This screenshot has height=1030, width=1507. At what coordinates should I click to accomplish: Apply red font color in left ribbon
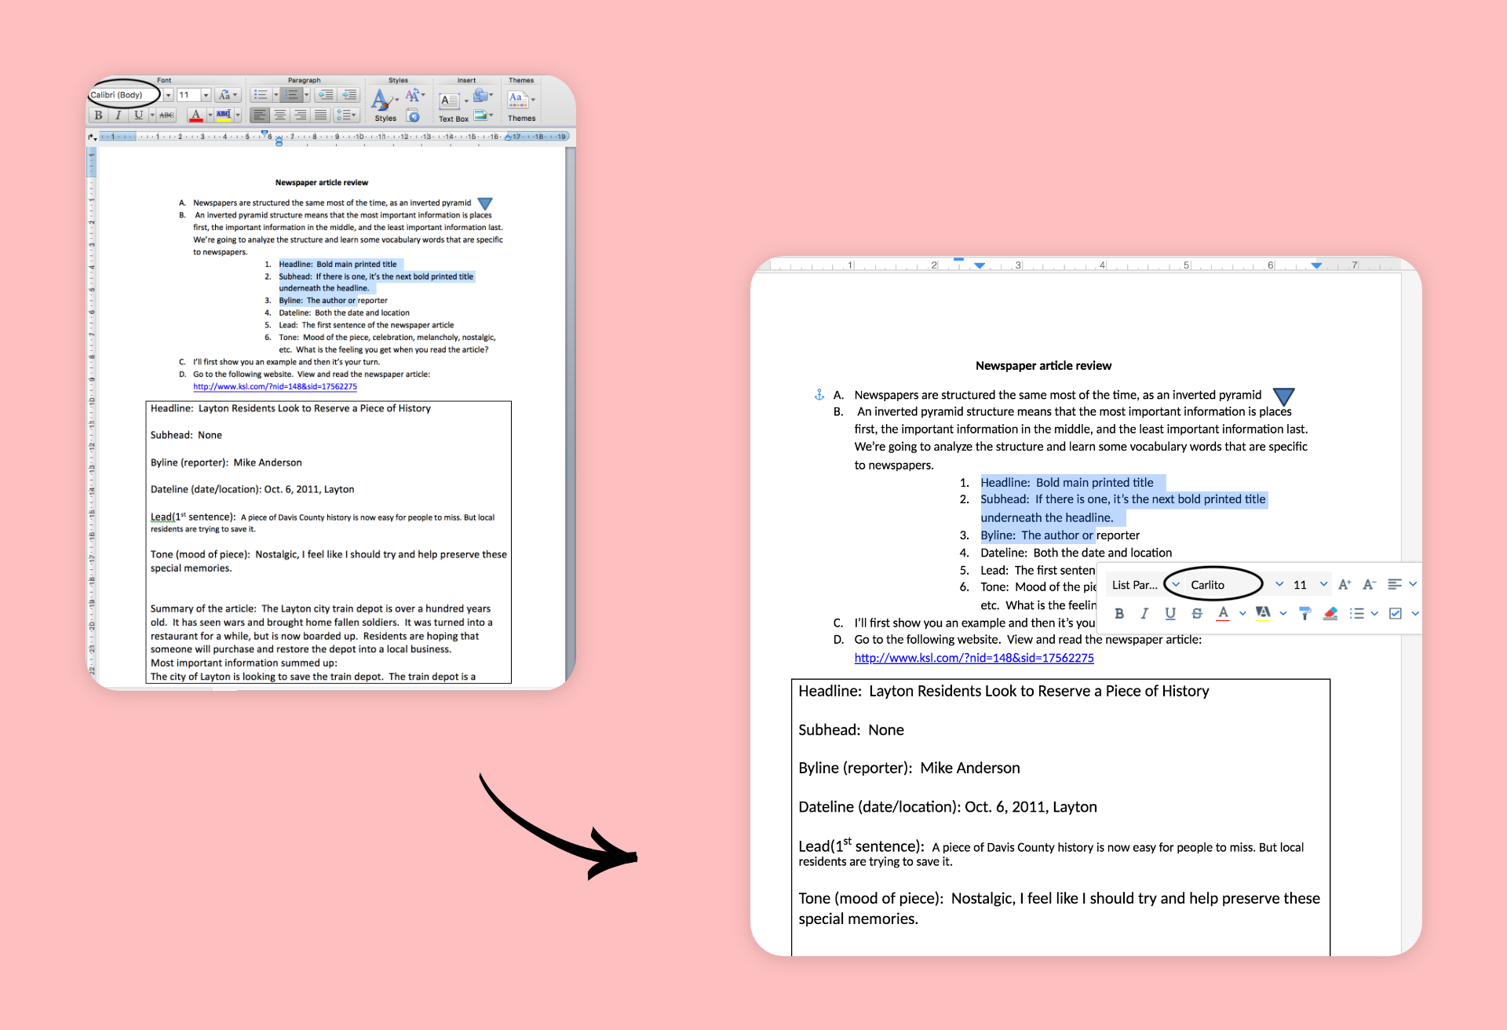point(196,115)
